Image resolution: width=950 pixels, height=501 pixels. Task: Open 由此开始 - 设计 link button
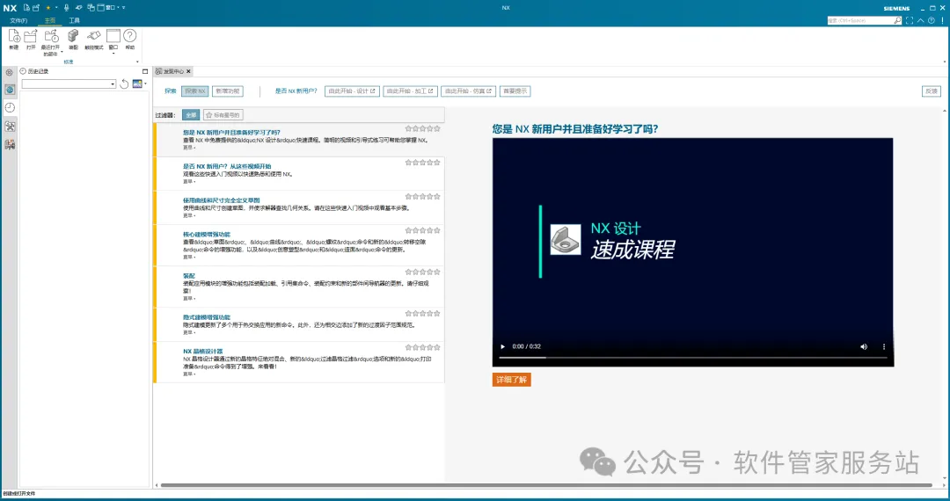[x=352, y=91]
